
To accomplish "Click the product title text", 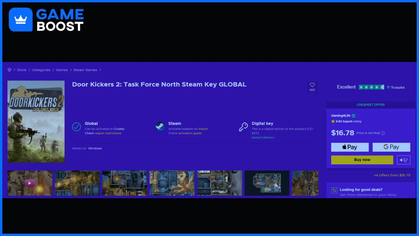I will coord(159,84).
